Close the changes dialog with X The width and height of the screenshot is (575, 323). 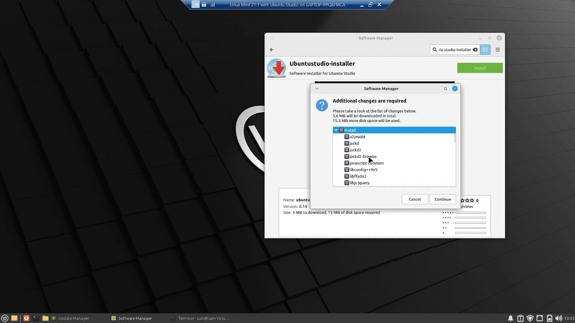click(x=455, y=88)
